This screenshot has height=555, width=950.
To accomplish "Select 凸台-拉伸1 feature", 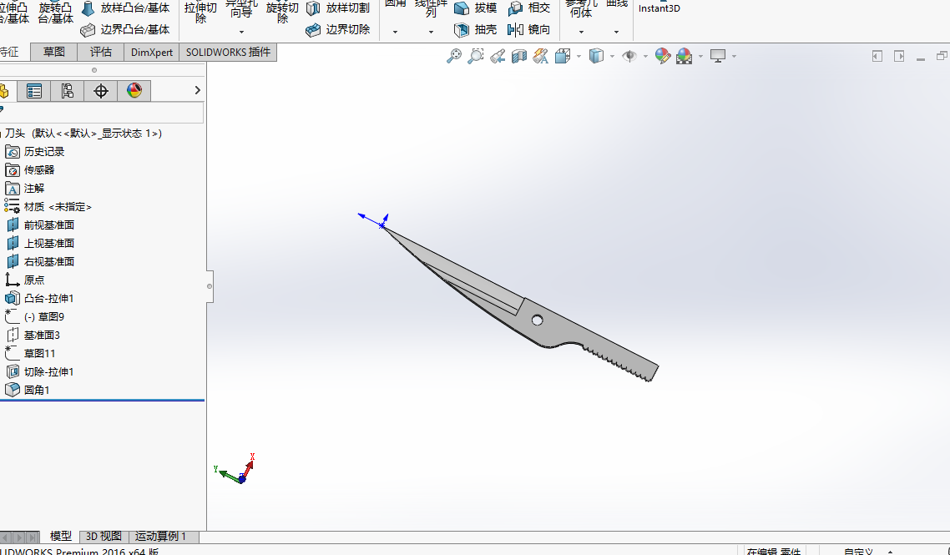I will point(48,298).
